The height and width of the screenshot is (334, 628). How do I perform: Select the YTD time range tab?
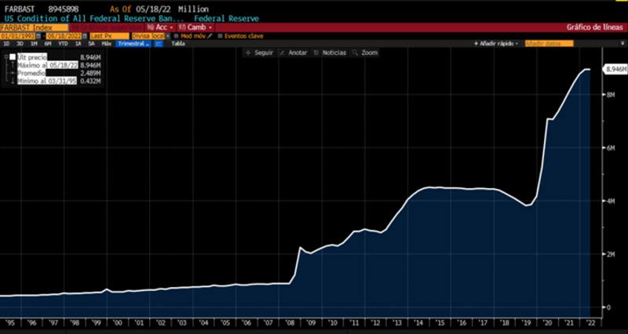pos(61,44)
